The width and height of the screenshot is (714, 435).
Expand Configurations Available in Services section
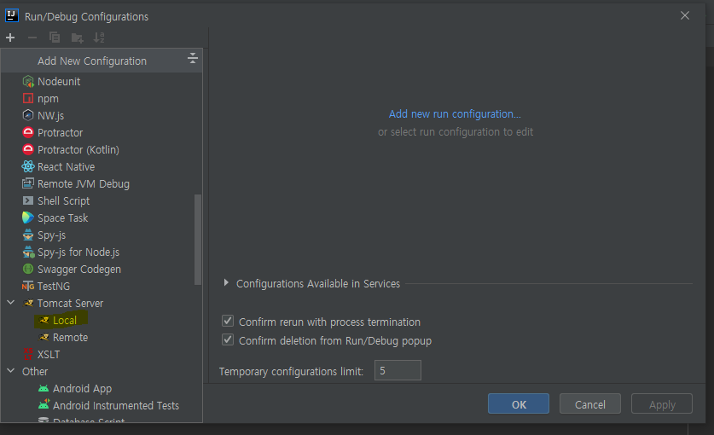[x=226, y=283]
